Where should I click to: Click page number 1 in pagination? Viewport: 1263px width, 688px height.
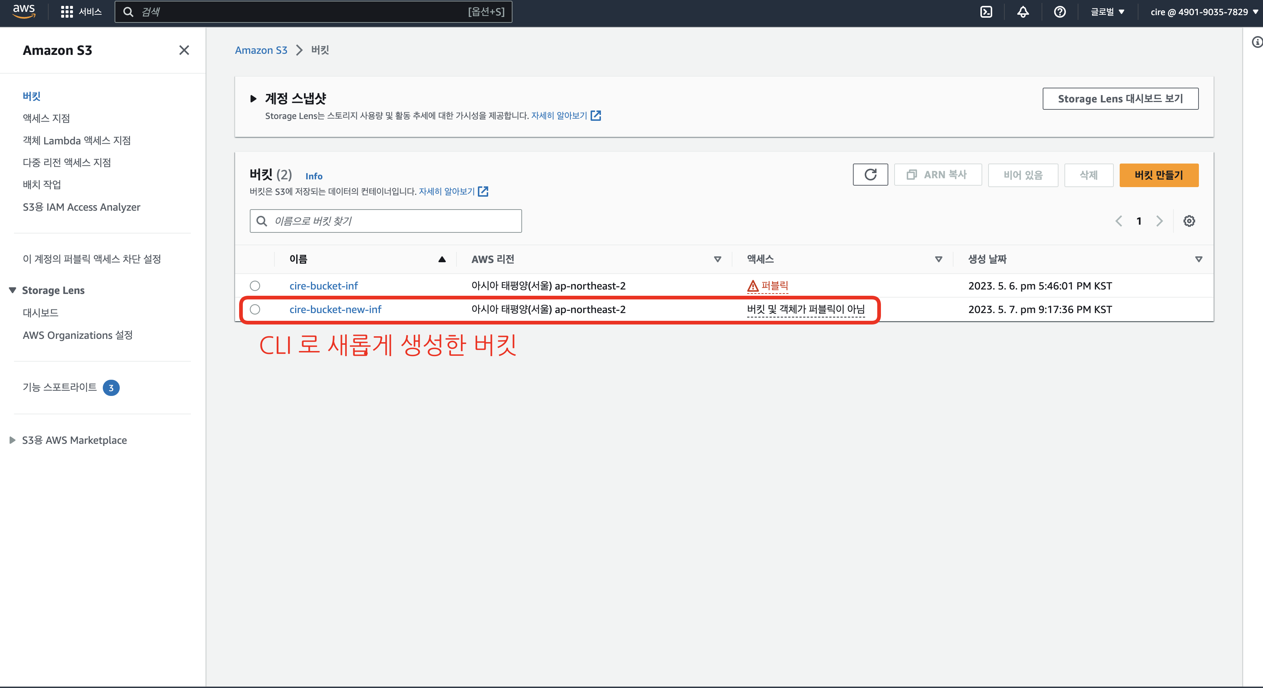click(1139, 221)
